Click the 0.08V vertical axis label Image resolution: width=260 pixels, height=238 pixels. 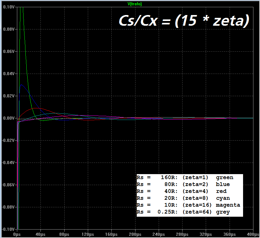[9, 29]
